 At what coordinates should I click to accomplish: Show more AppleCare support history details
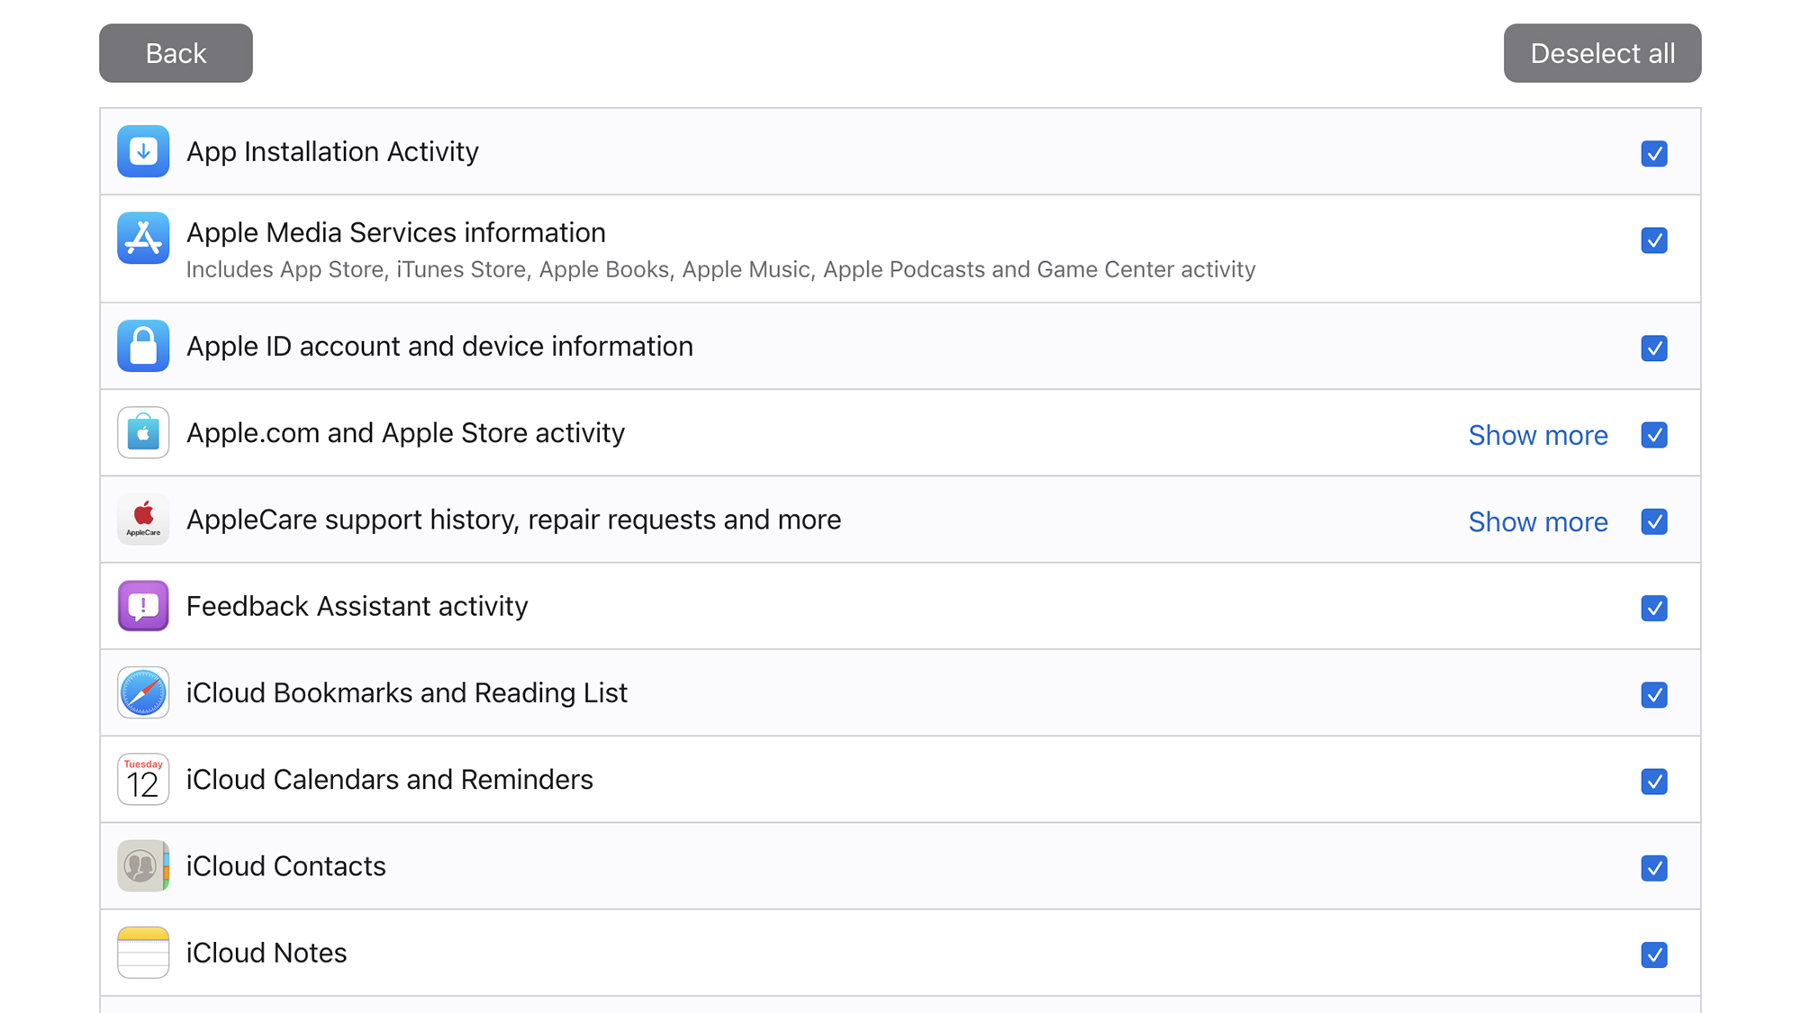[x=1536, y=520]
